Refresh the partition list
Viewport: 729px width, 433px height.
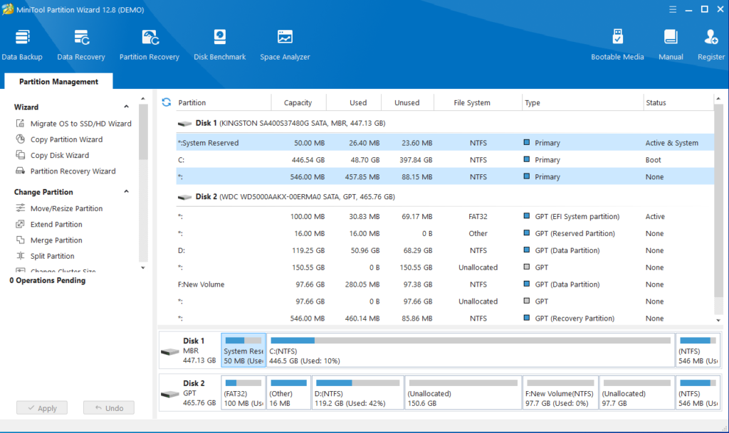[167, 102]
